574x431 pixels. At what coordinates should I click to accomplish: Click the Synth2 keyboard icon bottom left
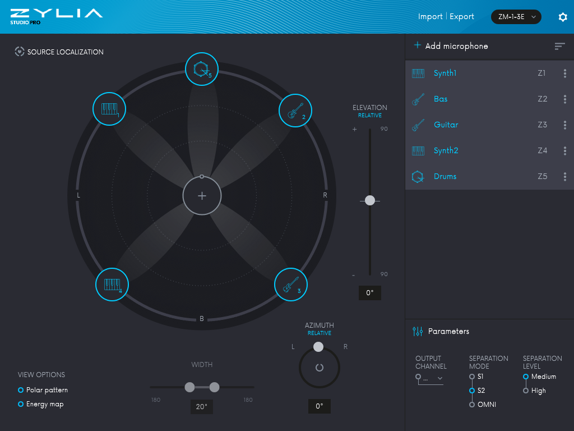(112, 285)
